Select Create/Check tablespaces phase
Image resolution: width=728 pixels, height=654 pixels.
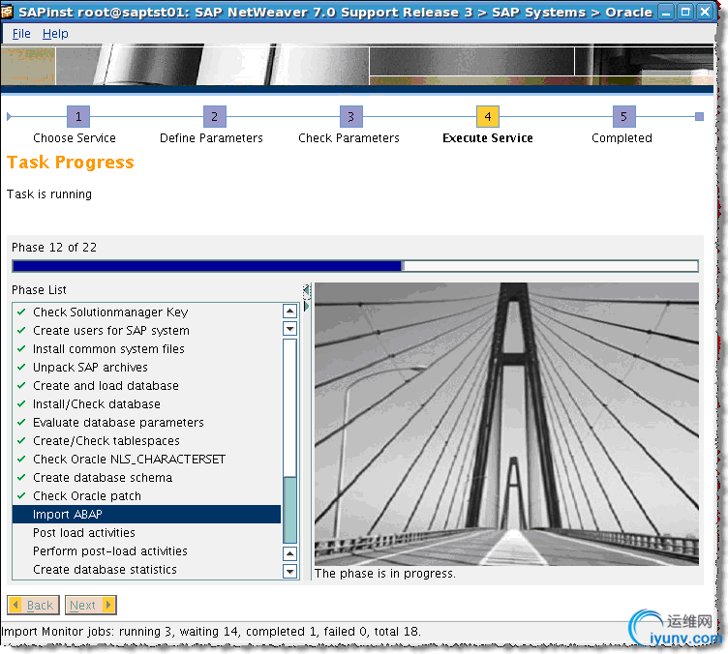tap(147, 440)
